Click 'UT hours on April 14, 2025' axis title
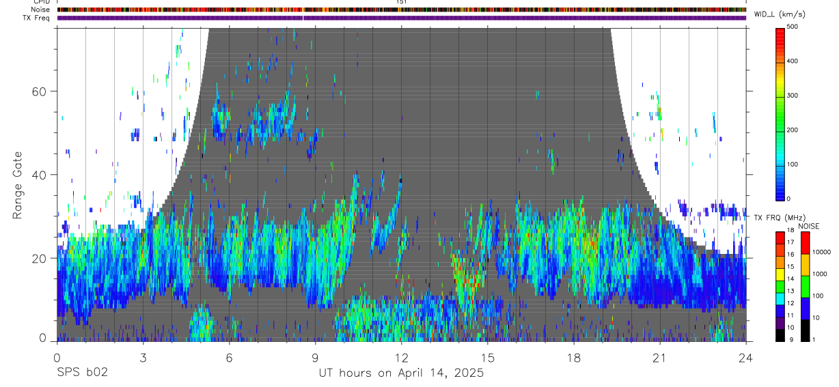 (x=401, y=373)
